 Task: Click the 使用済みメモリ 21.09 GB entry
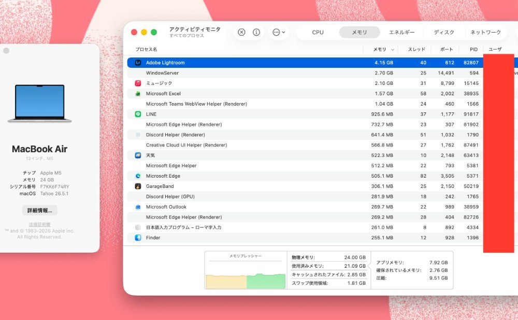pos(328,266)
